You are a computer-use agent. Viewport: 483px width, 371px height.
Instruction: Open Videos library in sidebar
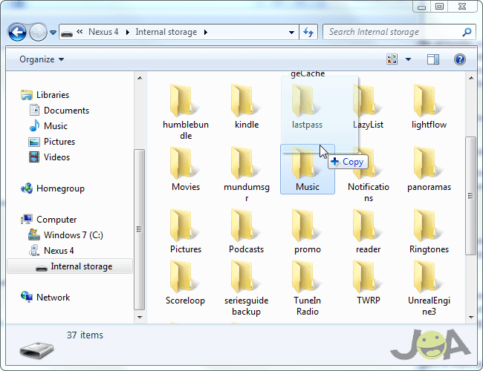[x=49, y=157]
